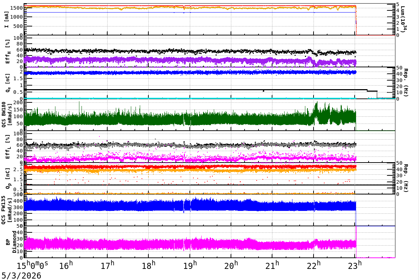Viewport: 419px width, 280px height.
Task: Click the date label 5/3/2026
Action: click(x=21, y=275)
